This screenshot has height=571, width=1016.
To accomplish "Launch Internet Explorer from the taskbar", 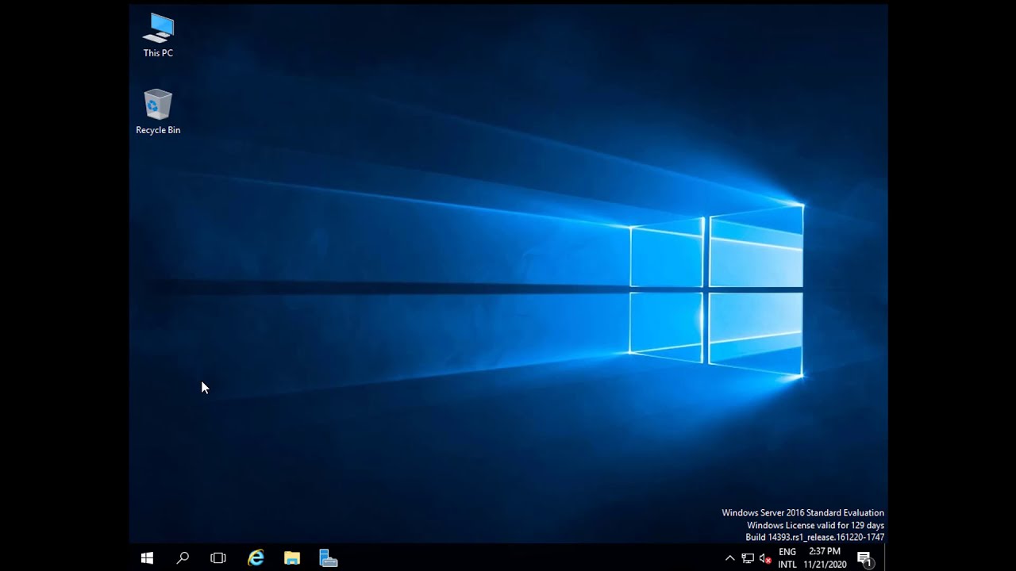I will pyautogui.click(x=256, y=558).
